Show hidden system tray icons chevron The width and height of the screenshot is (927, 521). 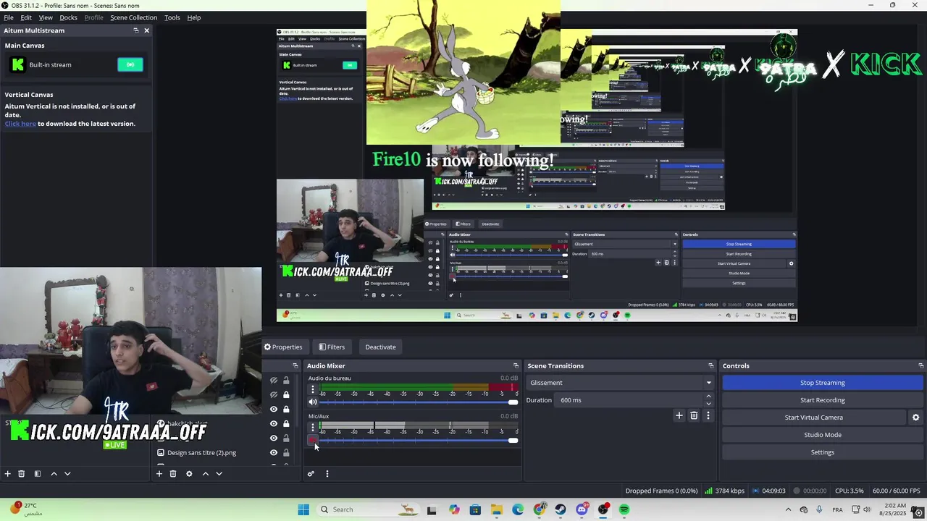pos(788,509)
